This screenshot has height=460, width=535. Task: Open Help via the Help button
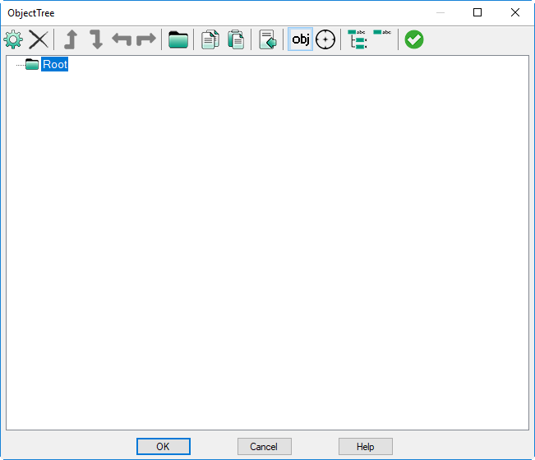(x=366, y=446)
